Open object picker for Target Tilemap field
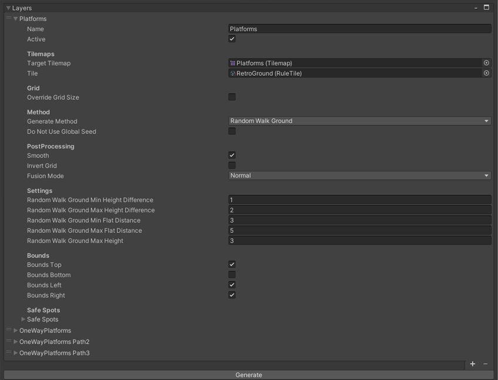Screen dimensions: 498x380 tap(486, 63)
